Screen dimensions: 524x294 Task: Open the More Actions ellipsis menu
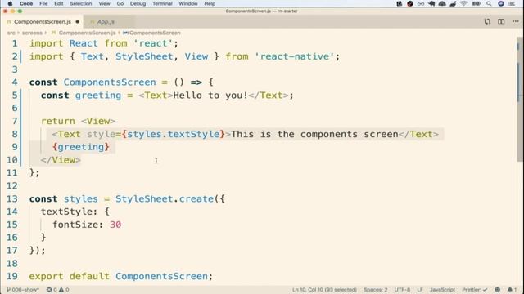(x=515, y=22)
